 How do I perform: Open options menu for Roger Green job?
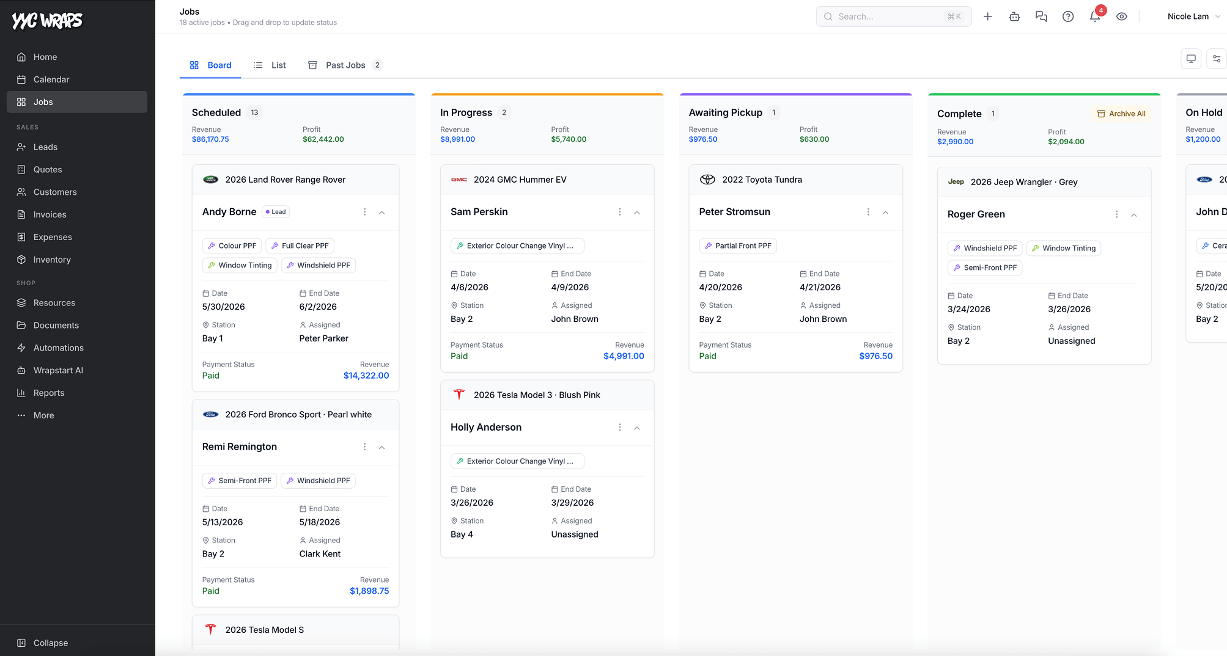tap(1117, 214)
